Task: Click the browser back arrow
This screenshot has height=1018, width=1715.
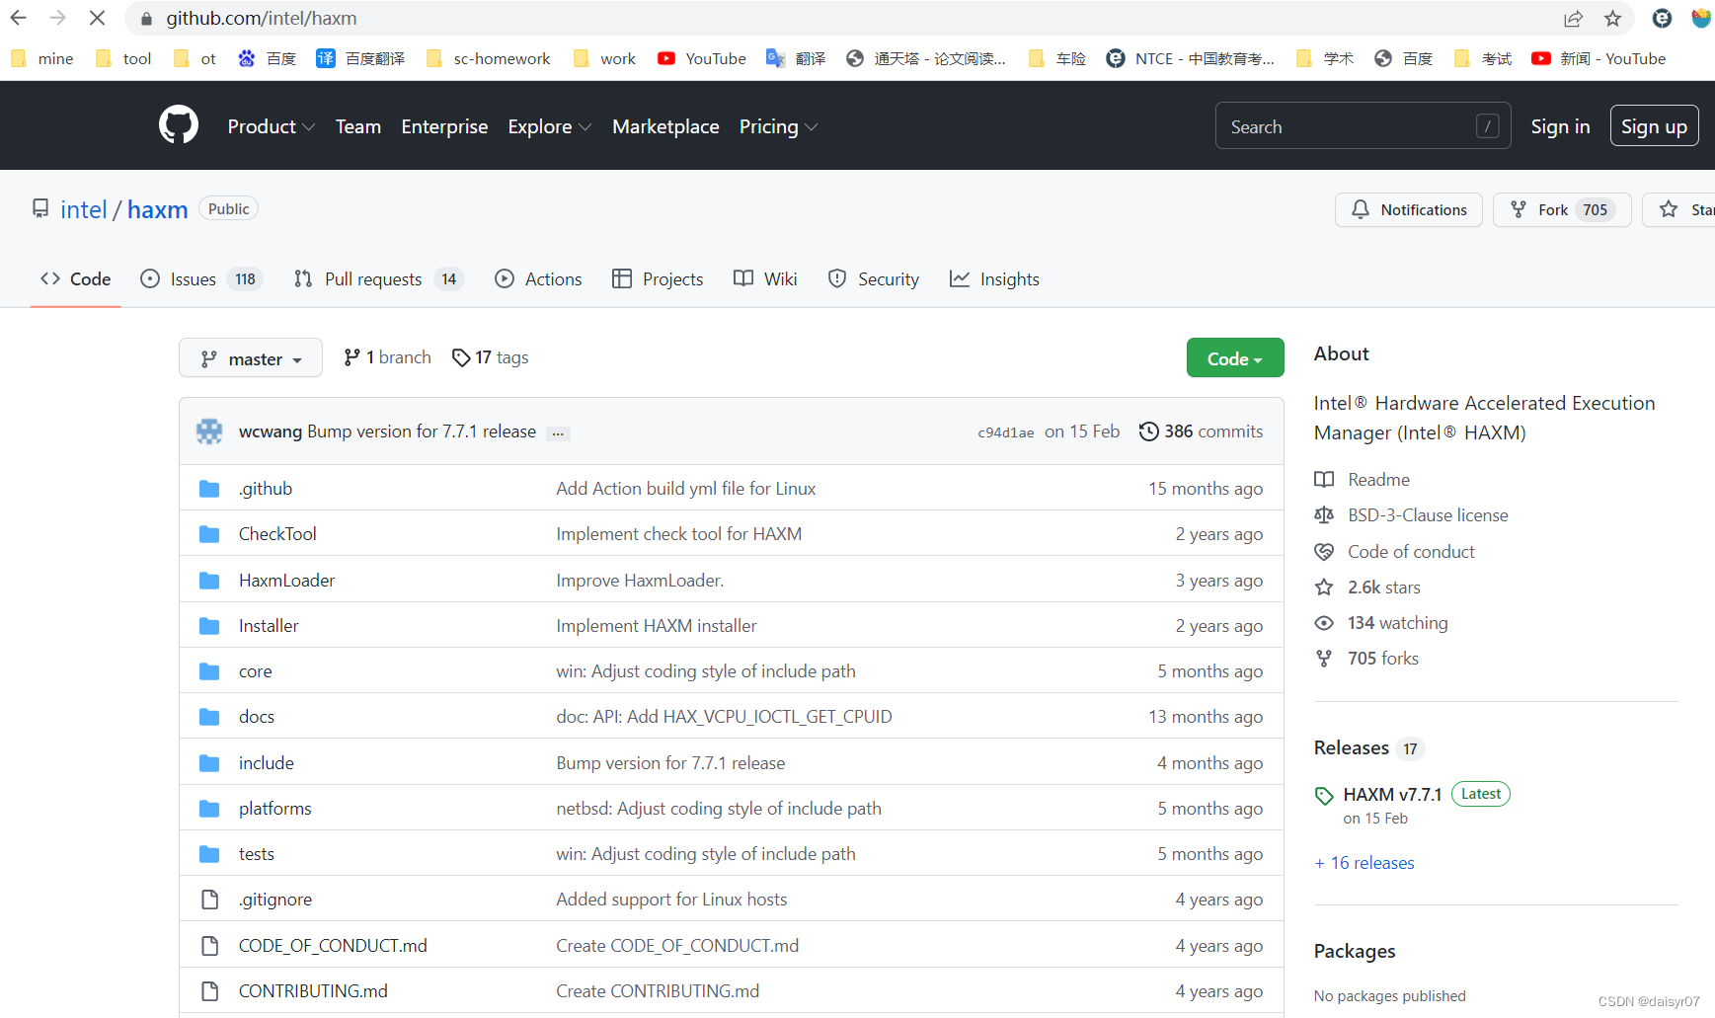Action: click(19, 18)
